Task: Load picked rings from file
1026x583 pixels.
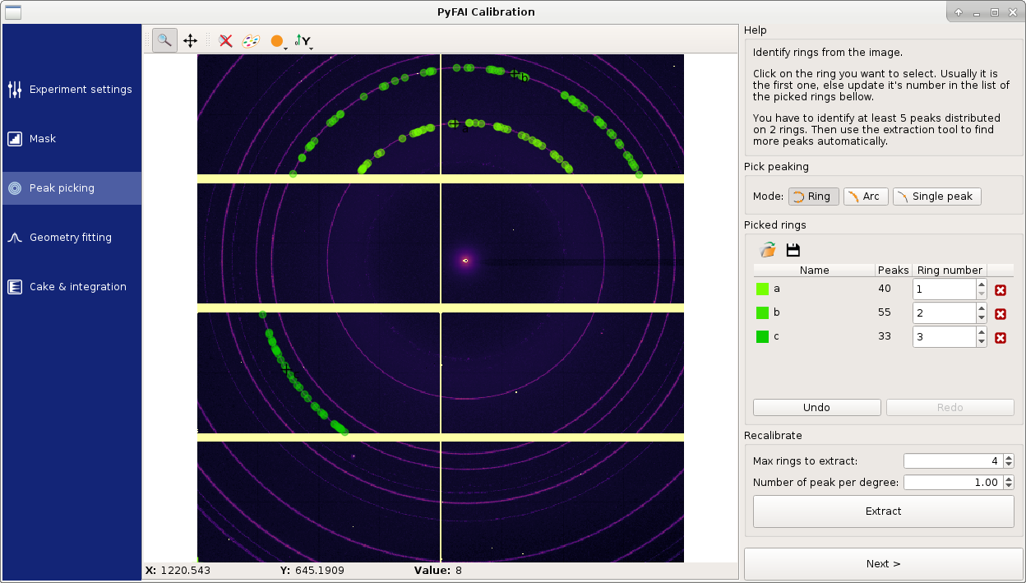Action: point(768,250)
